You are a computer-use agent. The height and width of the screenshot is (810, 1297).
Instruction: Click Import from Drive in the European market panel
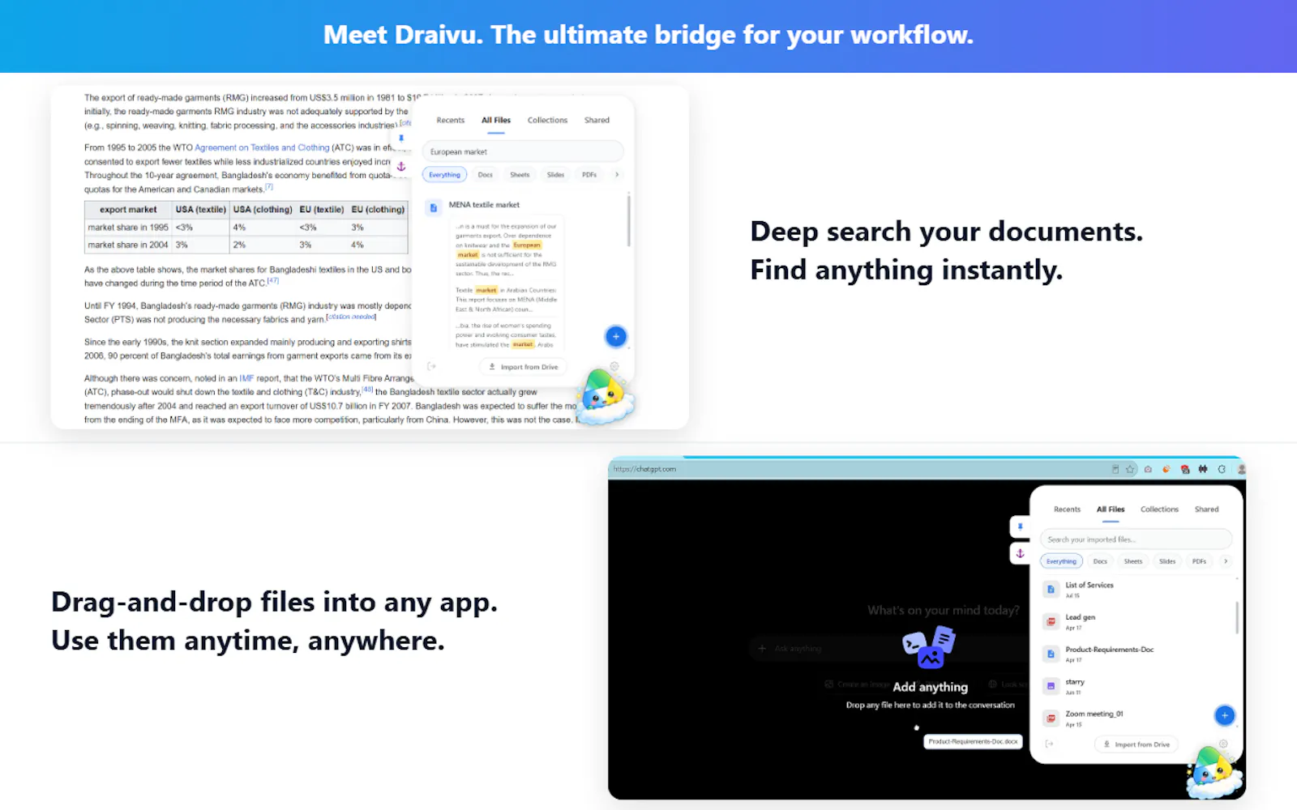[523, 367]
